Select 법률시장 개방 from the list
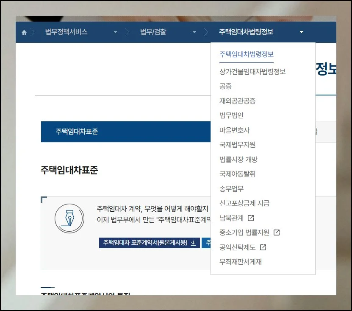The image size is (352, 311). pos(238,160)
